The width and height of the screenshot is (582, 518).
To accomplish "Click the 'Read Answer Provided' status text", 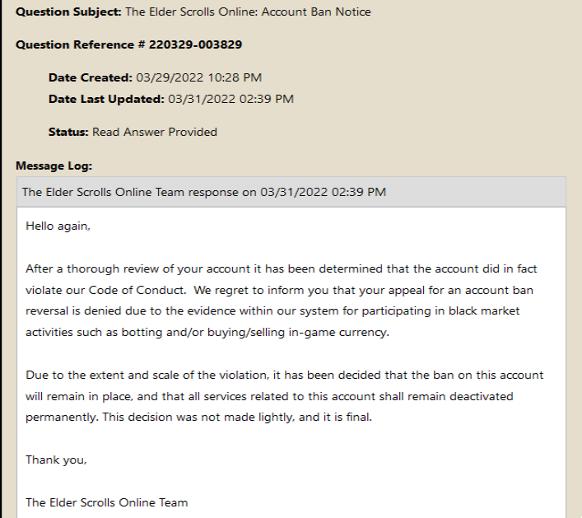I will [x=155, y=132].
